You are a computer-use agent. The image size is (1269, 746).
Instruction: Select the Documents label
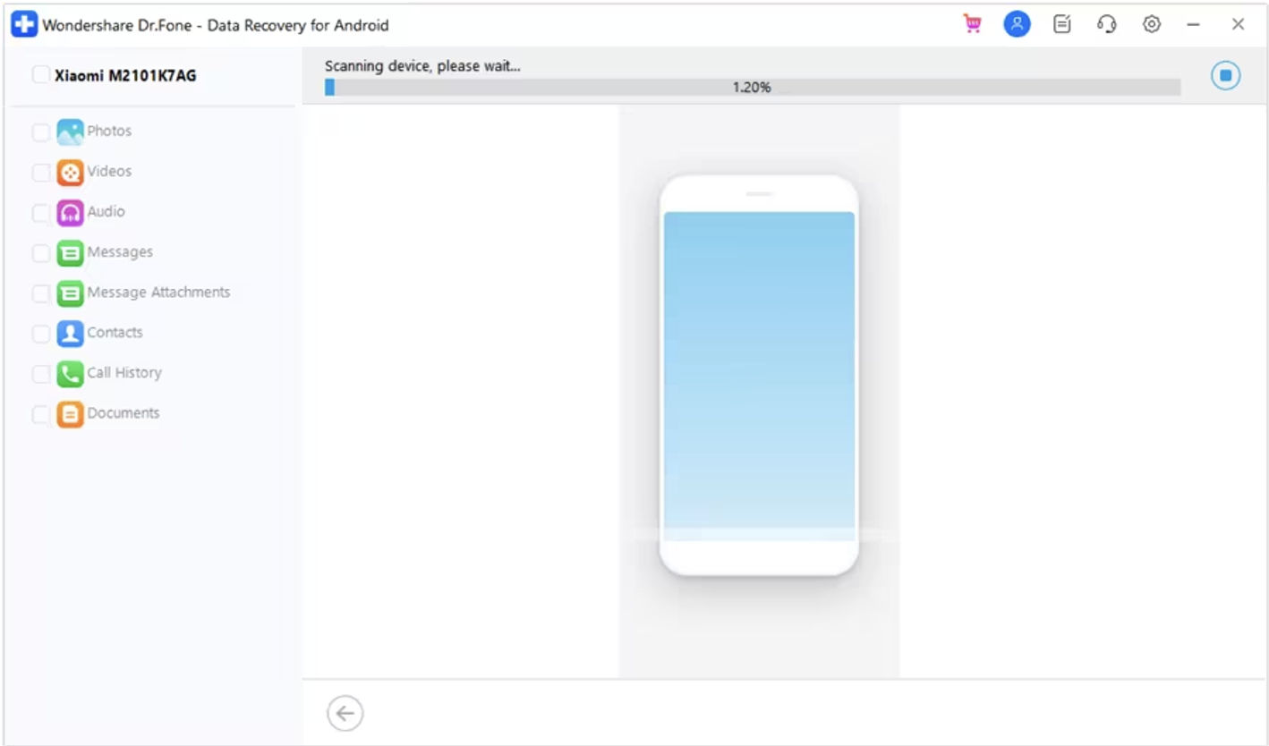[x=123, y=412]
